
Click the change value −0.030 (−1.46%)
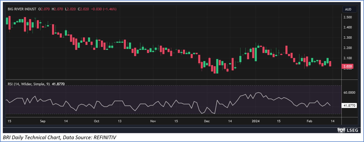104,9
